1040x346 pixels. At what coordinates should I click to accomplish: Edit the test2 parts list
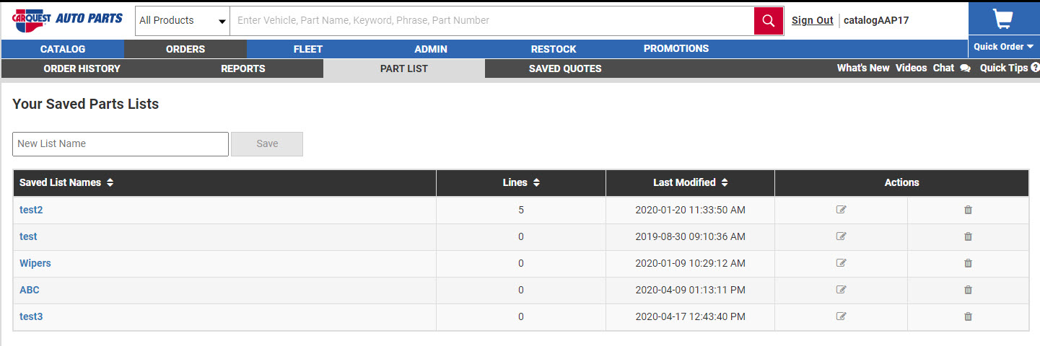841,210
